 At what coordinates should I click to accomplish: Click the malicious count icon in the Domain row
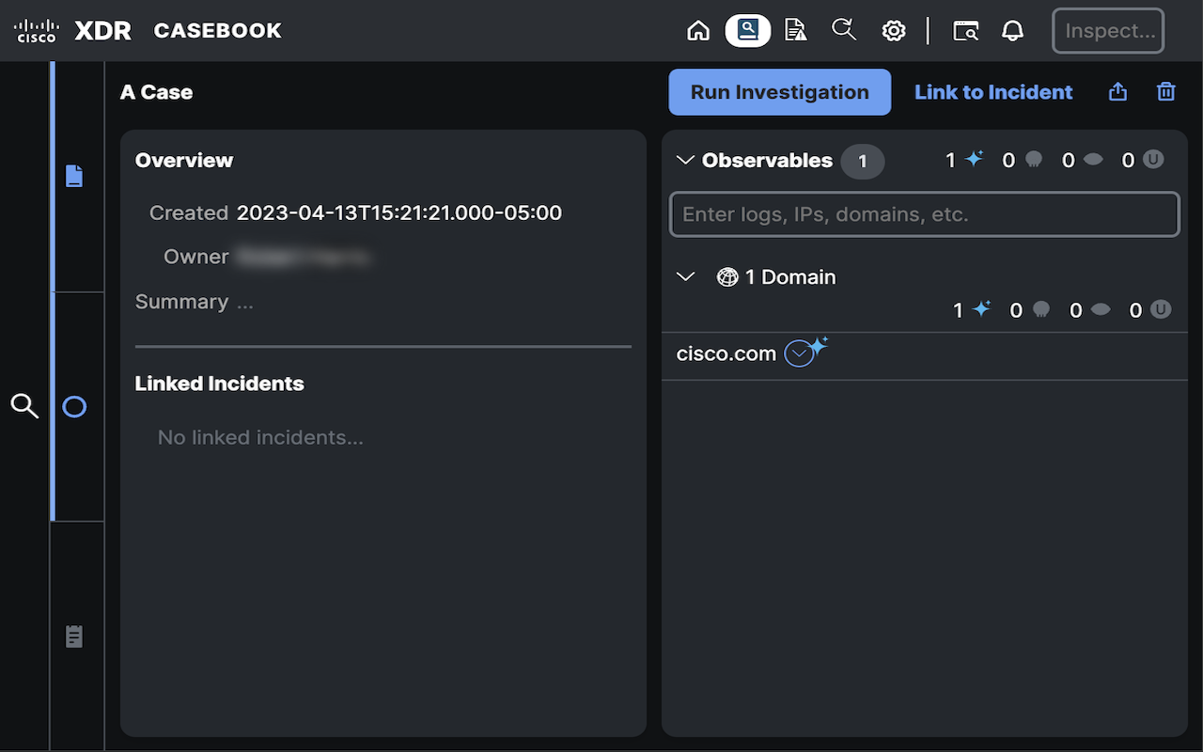[x=1041, y=309]
